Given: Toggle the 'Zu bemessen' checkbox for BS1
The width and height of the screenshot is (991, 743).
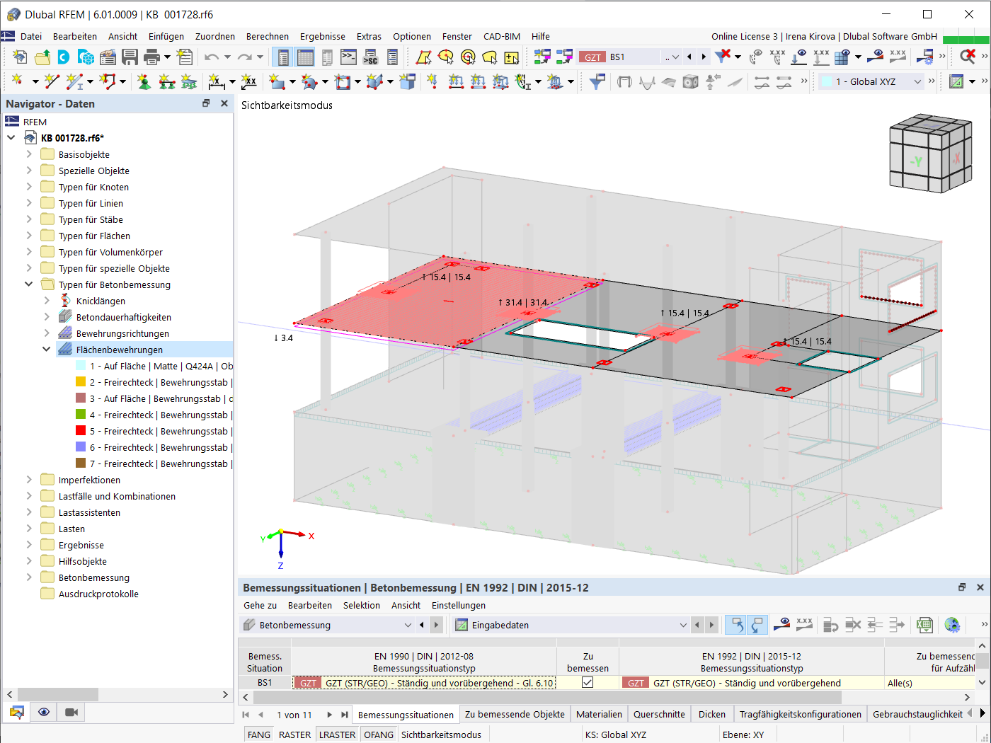Looking at the screenshot, I should [x=588, y=683].
